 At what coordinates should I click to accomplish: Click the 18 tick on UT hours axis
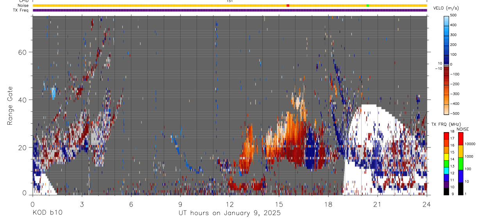(x=328, y=204)
